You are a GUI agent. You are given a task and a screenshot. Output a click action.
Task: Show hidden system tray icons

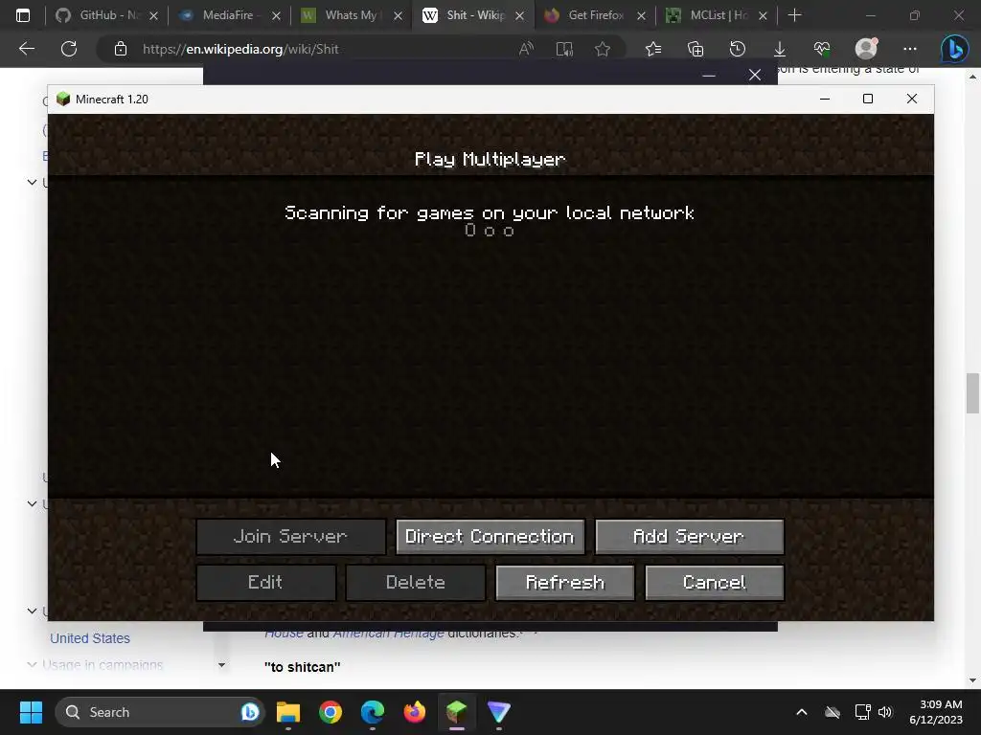(x=802, y=712)
